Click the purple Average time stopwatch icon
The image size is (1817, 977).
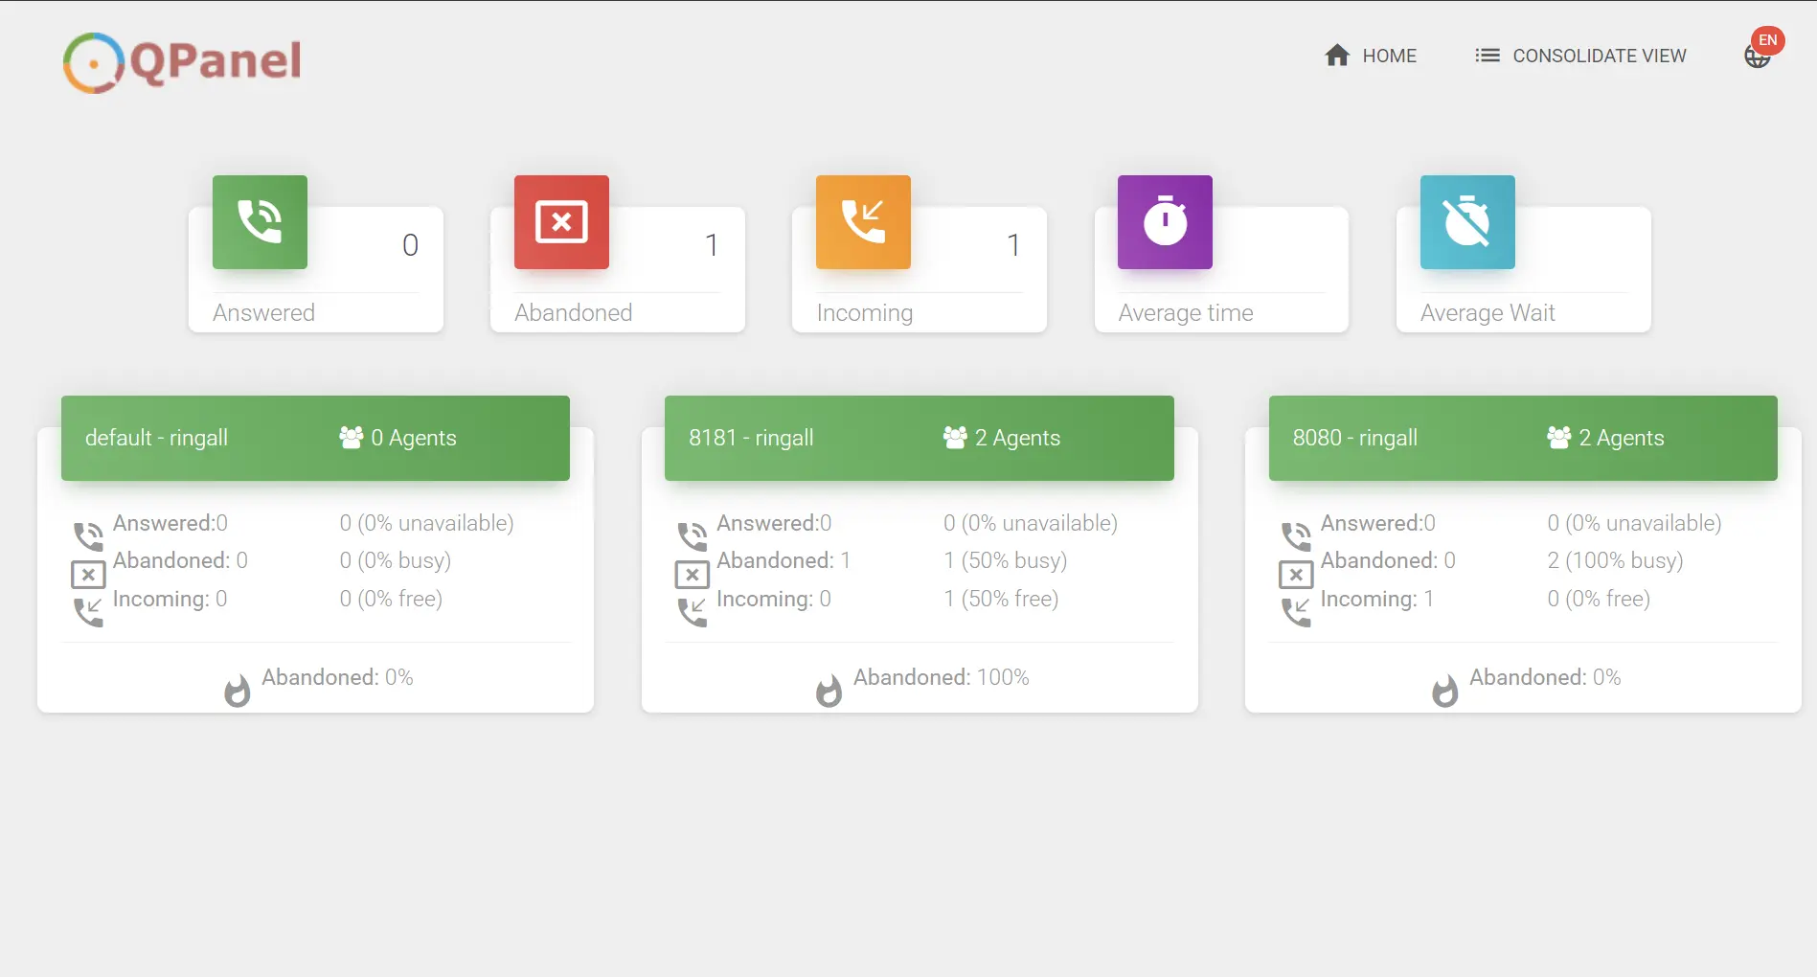(x=1165, y=222)
